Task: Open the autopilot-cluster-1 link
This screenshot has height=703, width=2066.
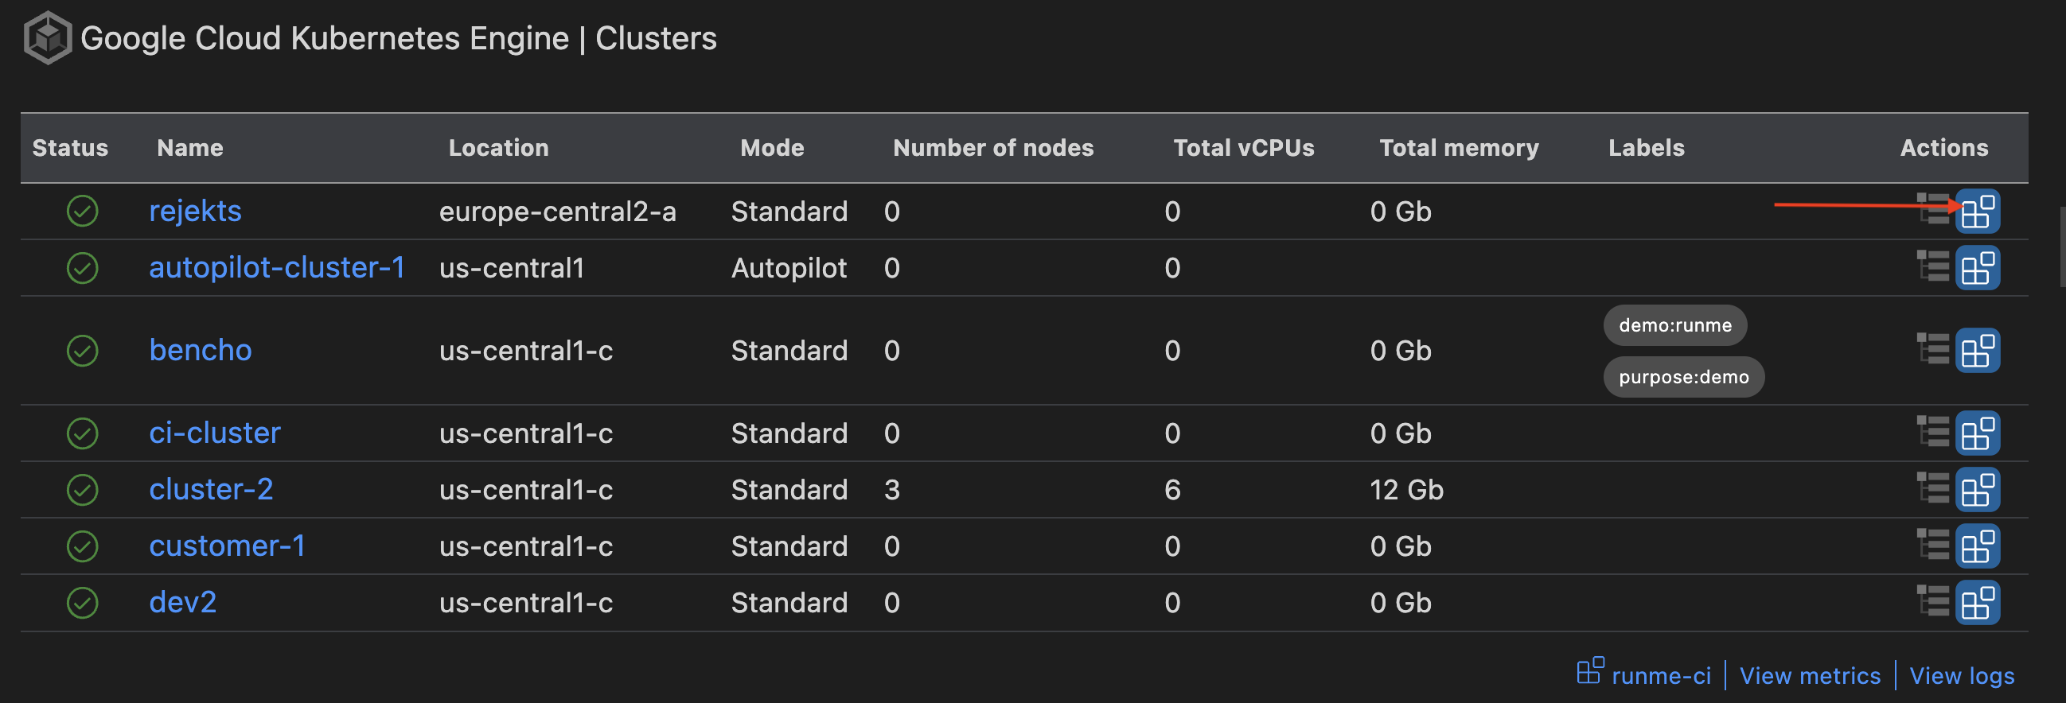Action: tap(277, 268)
